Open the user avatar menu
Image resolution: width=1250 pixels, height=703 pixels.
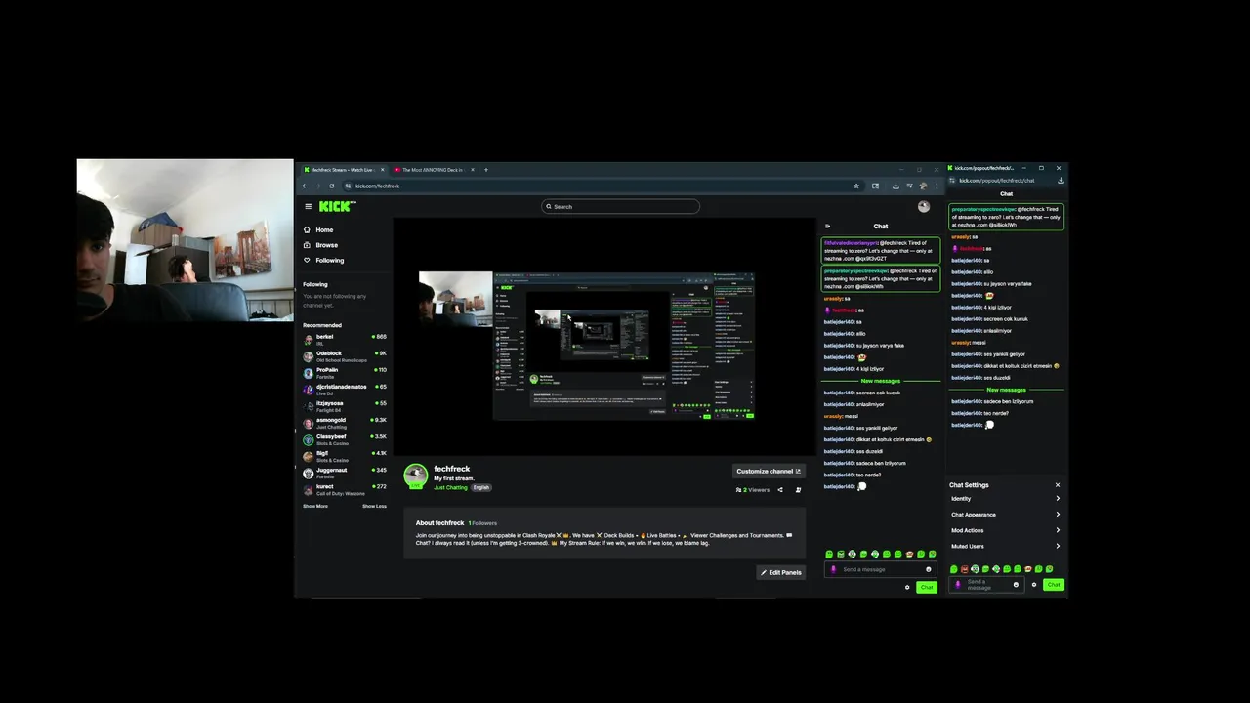pos(924,206)
